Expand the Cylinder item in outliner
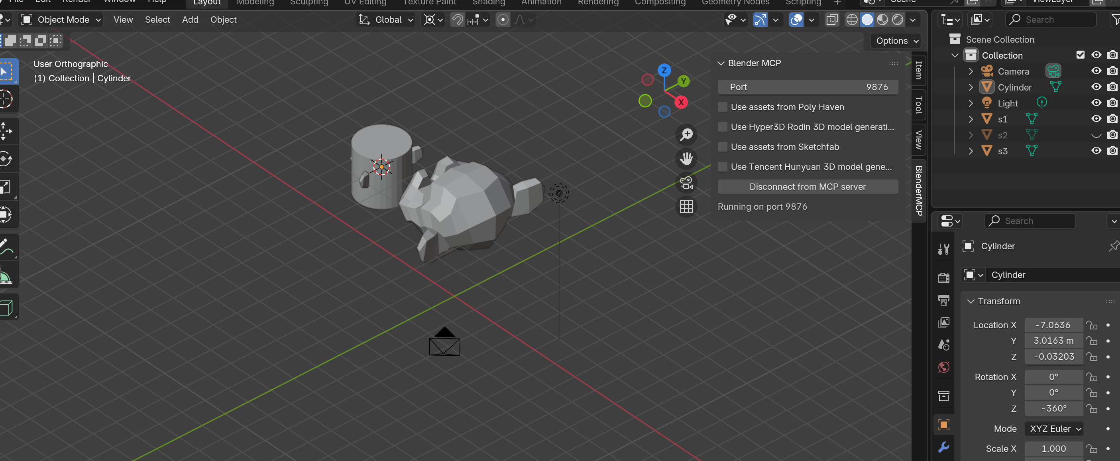 [971, 87]
